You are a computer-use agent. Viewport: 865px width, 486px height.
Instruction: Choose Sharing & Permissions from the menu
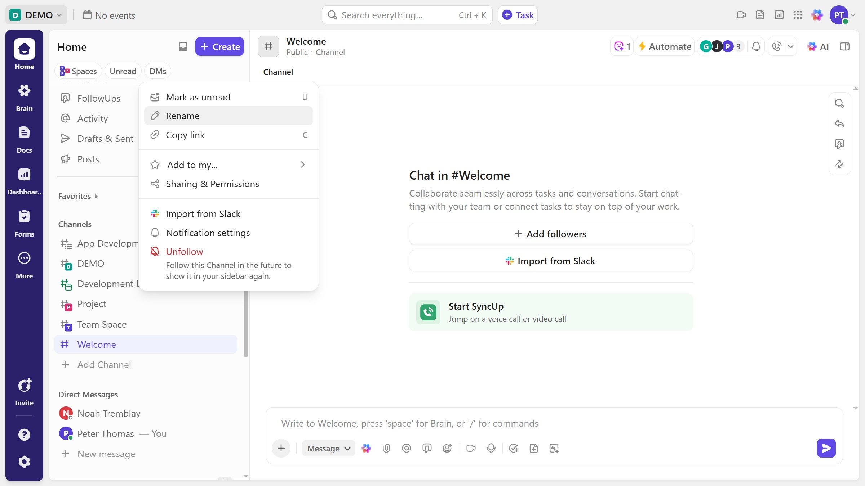pos(212,184)
